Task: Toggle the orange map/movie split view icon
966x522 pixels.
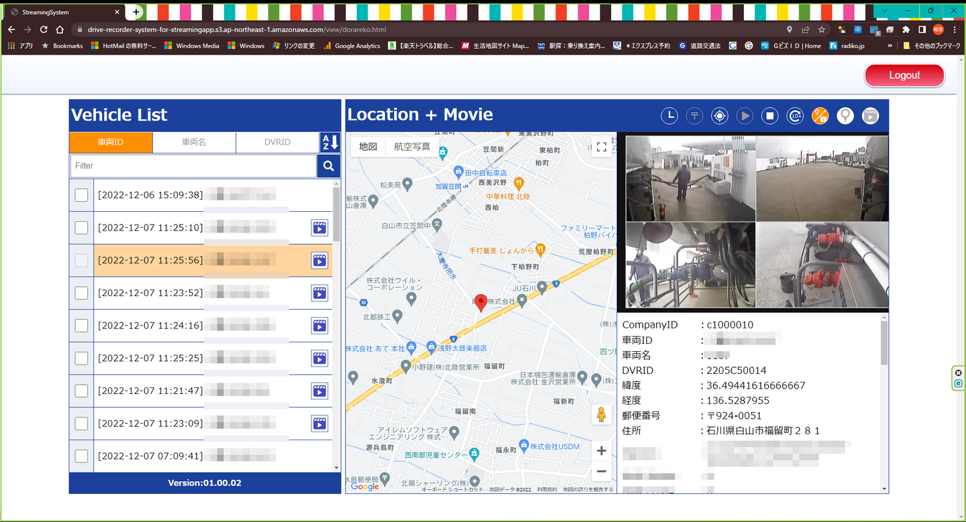Action: coord(820,116)
